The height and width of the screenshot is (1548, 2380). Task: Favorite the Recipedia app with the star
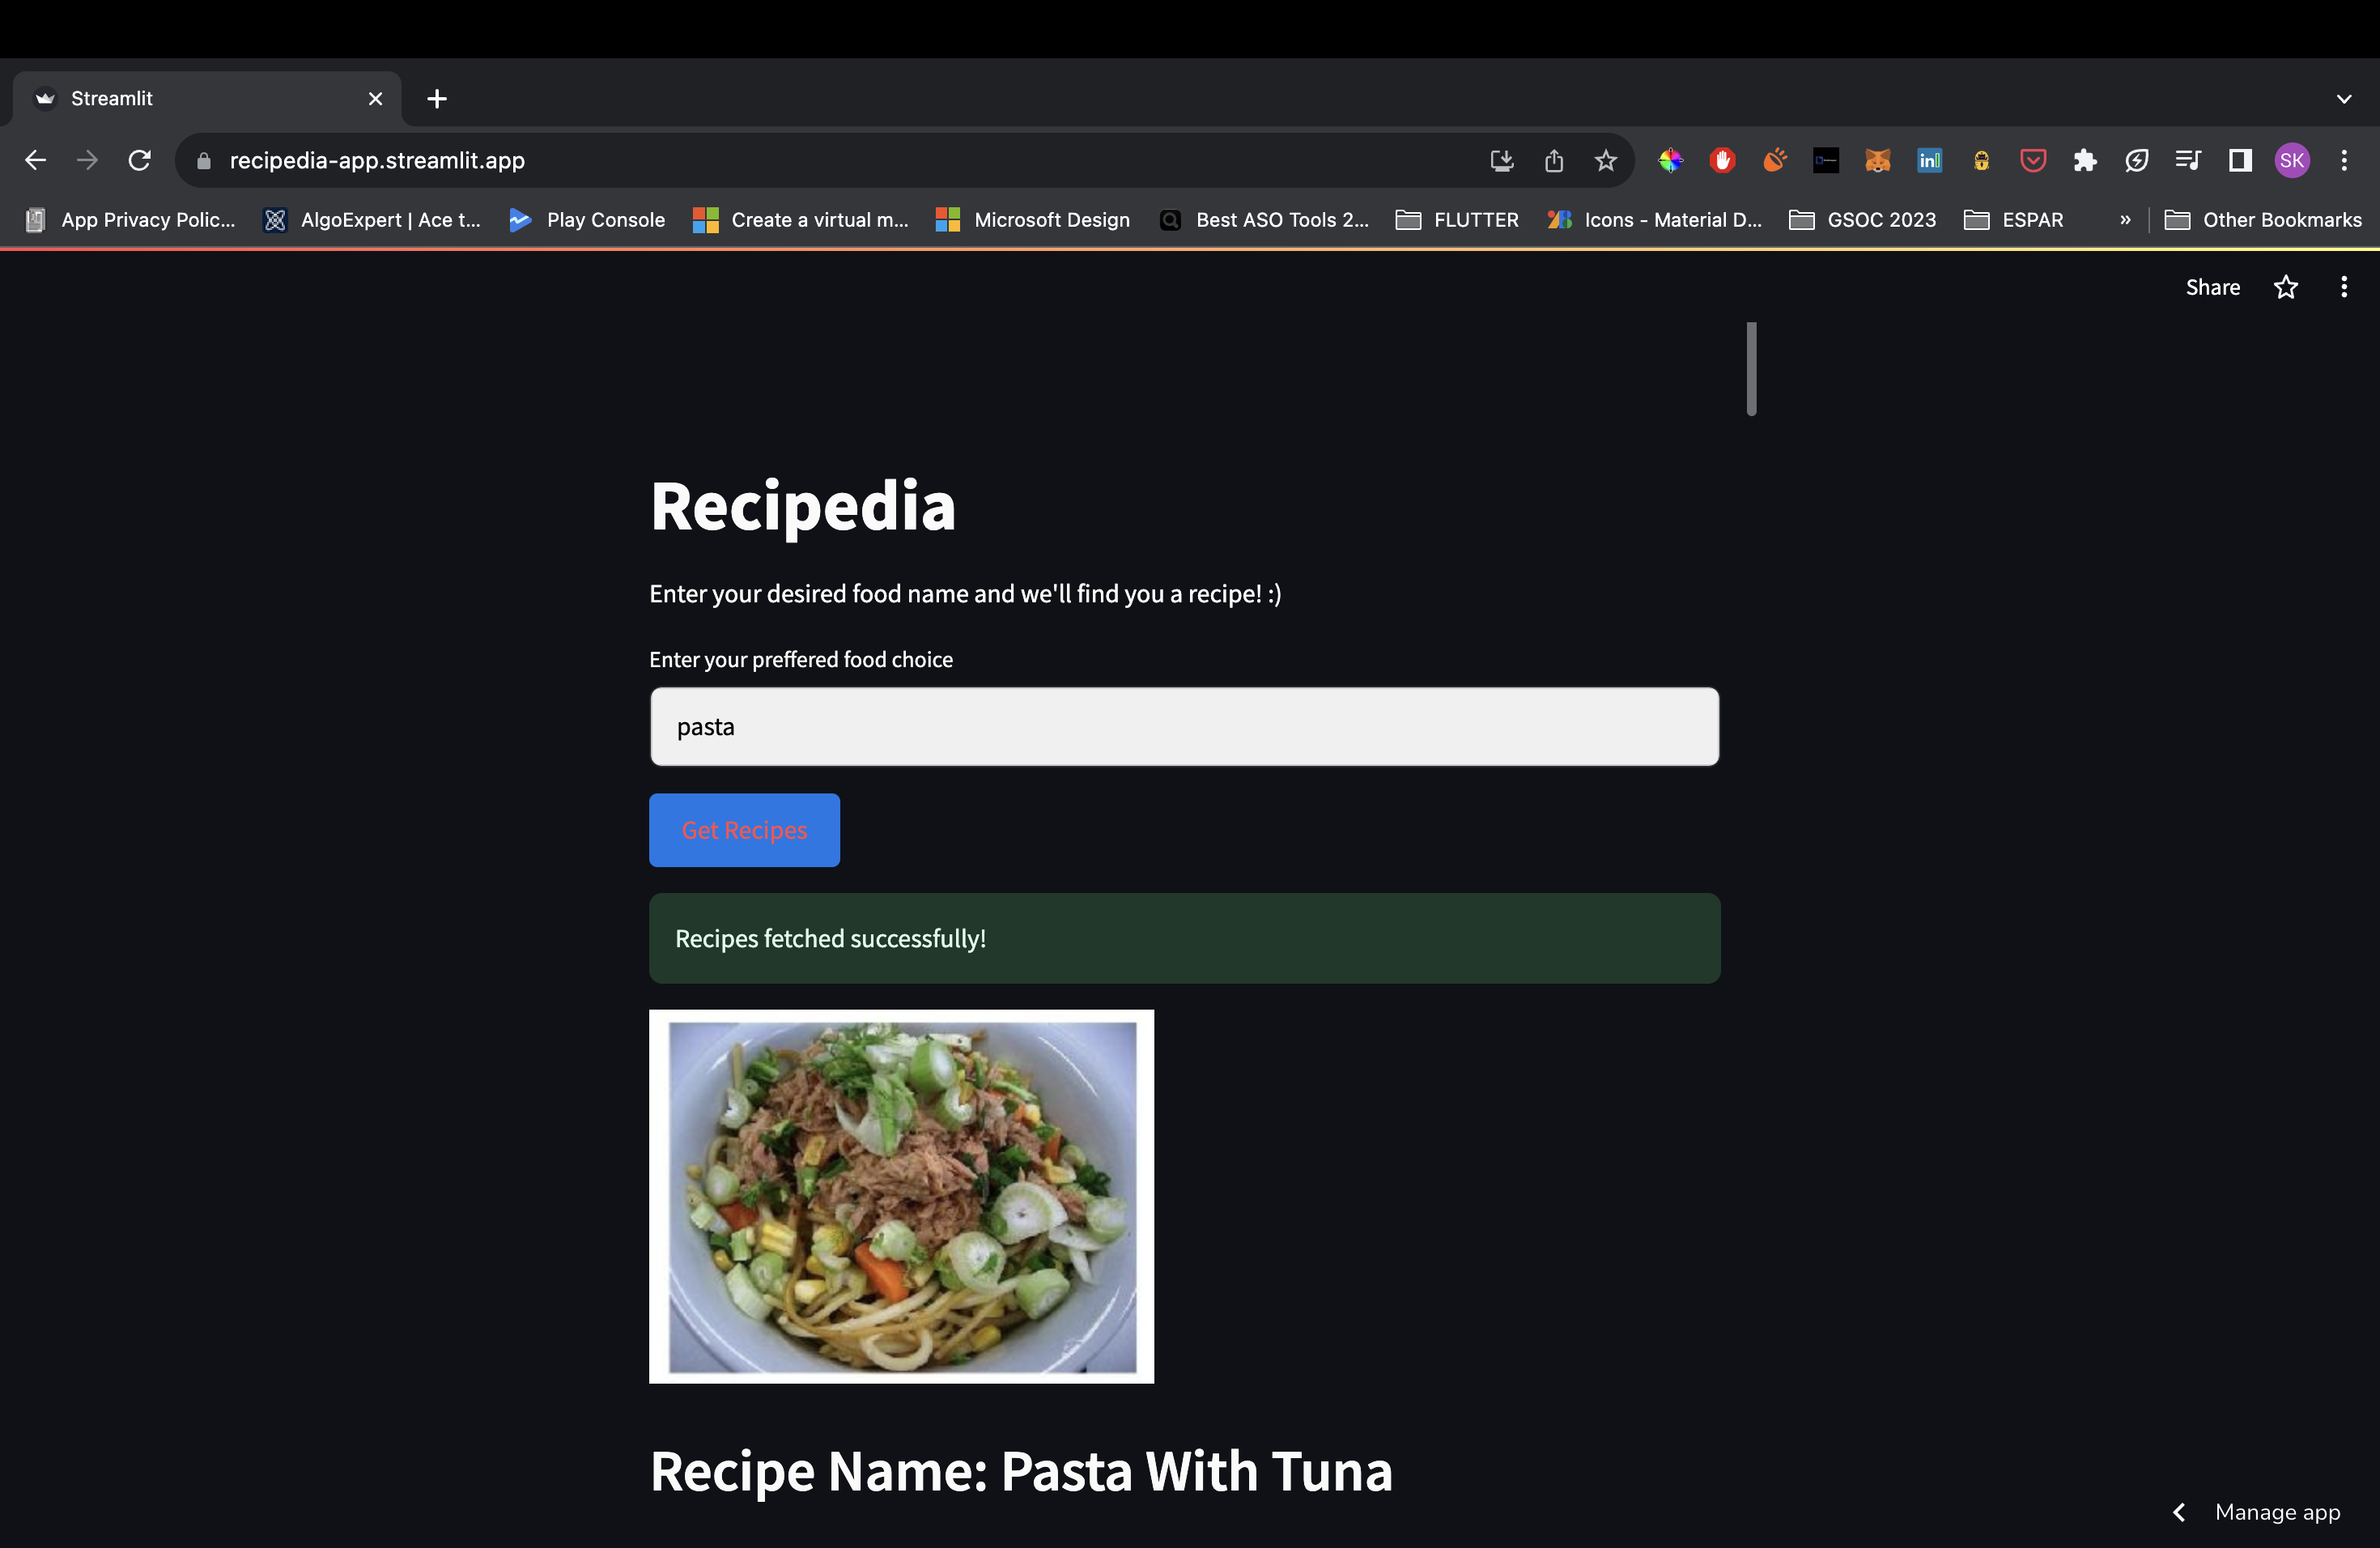pyautogui.click(x=2286, y=287)
